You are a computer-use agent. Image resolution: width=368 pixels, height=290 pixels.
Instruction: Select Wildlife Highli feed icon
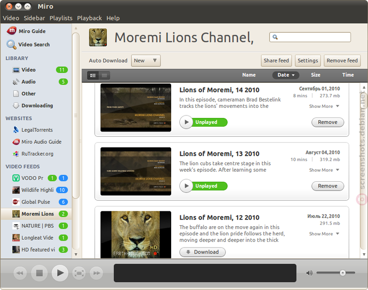point(16,190)
